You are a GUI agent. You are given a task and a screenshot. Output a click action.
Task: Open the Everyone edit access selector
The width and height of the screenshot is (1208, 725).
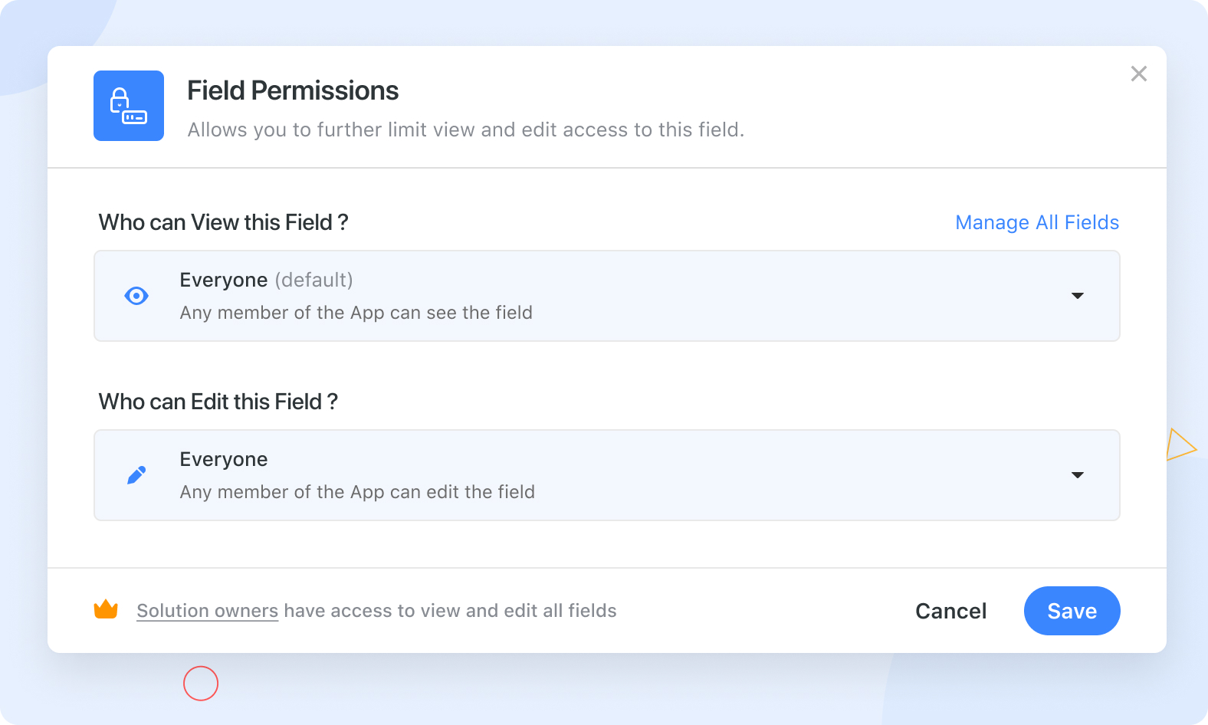[x=607, y=475]
